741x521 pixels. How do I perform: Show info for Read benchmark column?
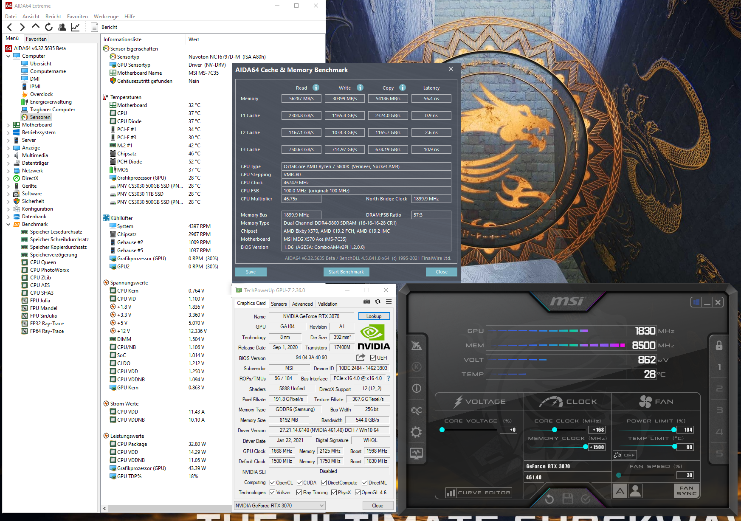(x=316, y=87)
